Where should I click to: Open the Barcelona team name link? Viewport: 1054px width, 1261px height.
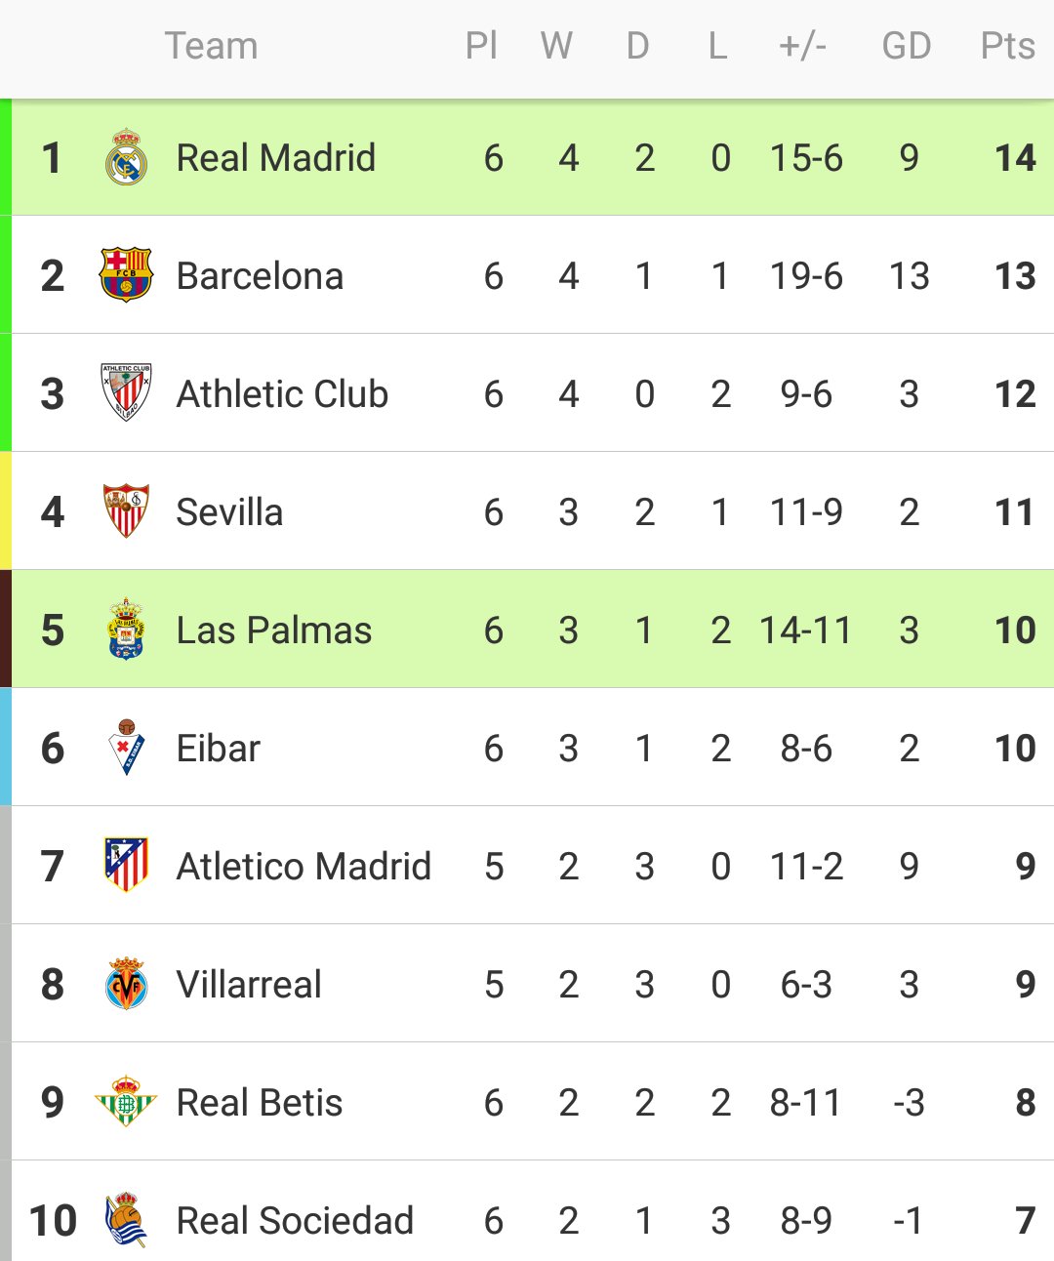260,276
